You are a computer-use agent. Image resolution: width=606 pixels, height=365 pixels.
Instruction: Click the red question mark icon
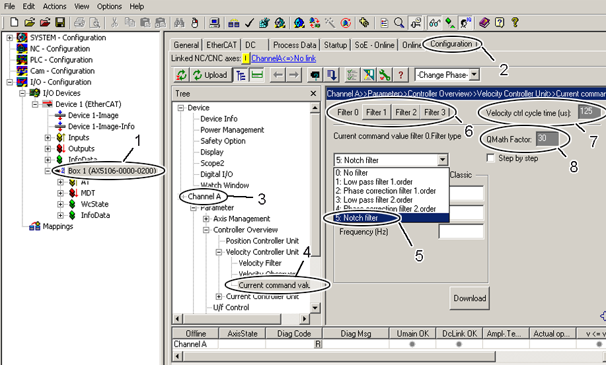[x=400, y=75]
